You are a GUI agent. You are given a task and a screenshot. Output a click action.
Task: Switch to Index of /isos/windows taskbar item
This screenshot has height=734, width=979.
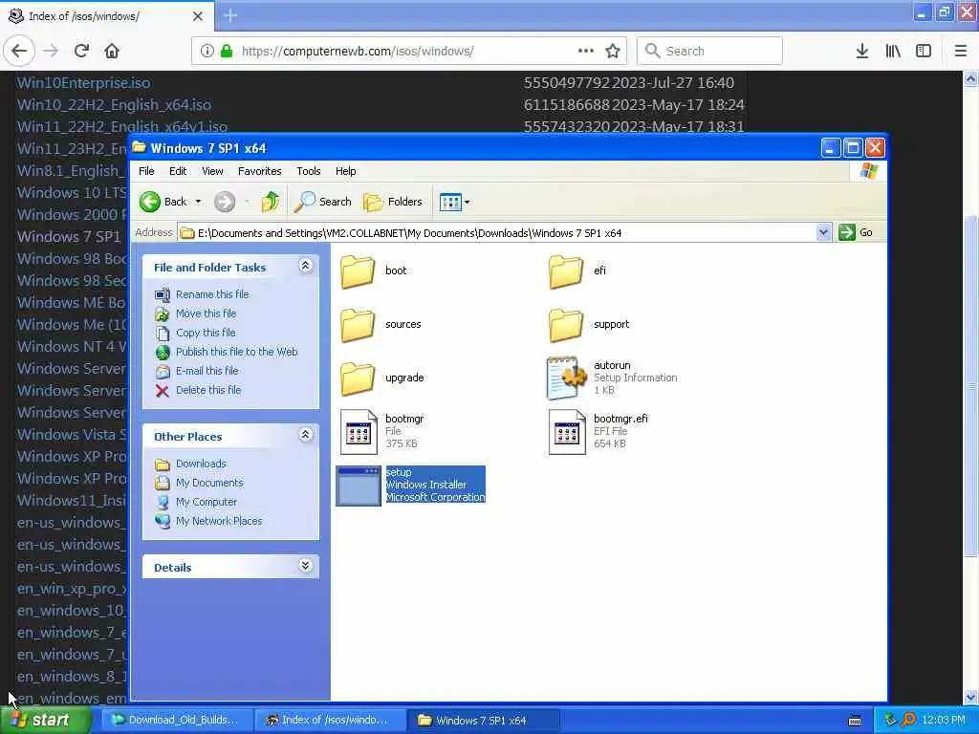coord(329,721)
